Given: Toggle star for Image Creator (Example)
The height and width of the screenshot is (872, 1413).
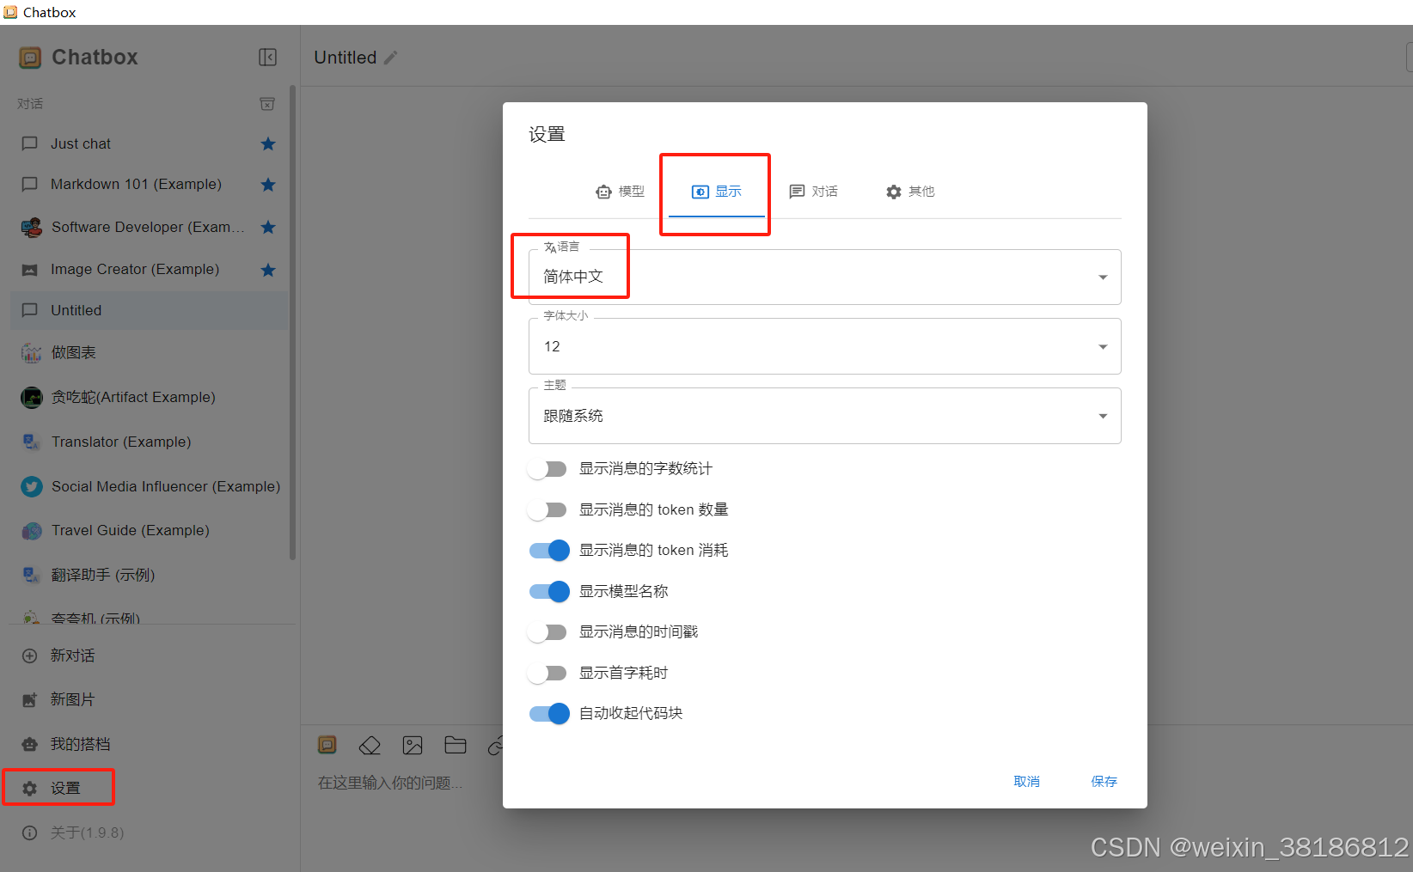Looking at the screenshot, I should [x=268, y=270].
